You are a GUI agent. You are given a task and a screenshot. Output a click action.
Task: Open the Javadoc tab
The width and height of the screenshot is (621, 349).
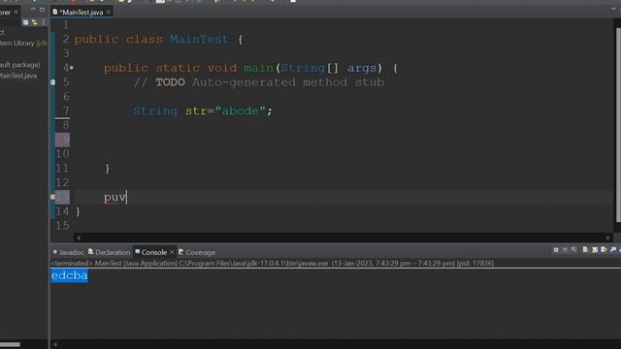(68, 252)
